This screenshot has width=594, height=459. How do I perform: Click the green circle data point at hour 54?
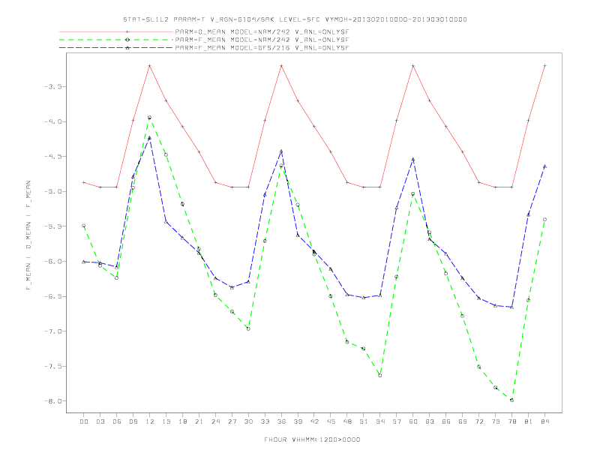pyautogui.click(x=380, y=375)
